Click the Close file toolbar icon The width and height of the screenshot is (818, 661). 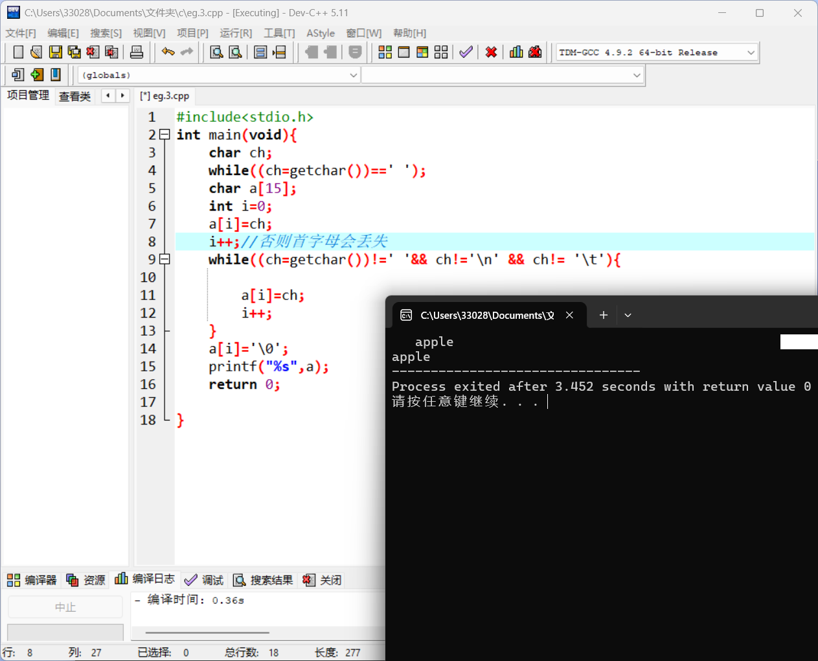click(x=93, y=52)
